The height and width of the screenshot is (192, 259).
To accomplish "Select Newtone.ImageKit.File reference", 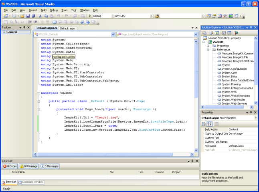I will (235, 57).
